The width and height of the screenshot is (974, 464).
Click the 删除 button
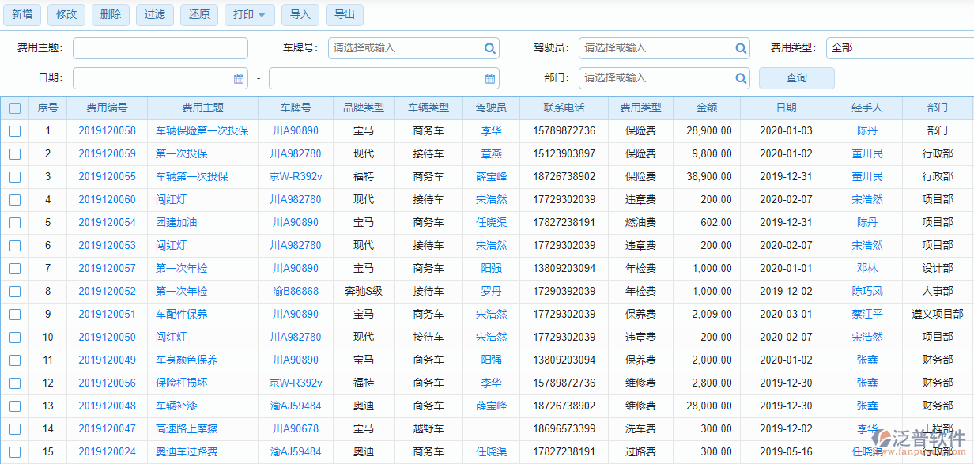pyautogui.click(x=111, y=14)
